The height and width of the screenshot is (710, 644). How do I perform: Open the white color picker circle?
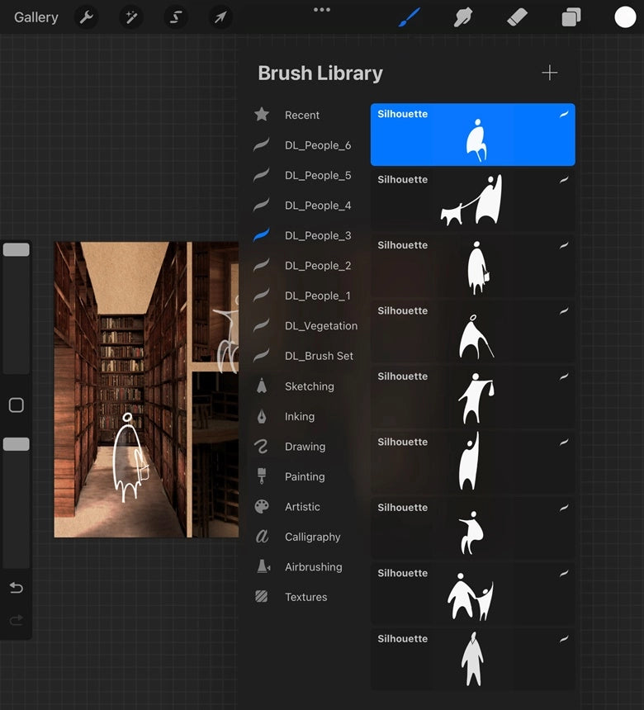click(625, 17)
